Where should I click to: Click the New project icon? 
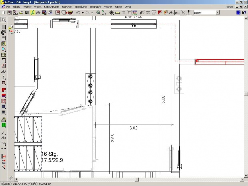click(4, 12)
